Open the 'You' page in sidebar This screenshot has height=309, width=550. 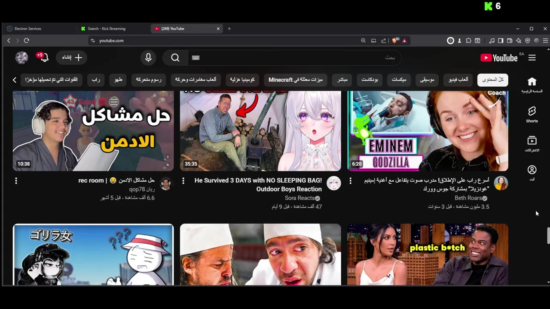532,173
